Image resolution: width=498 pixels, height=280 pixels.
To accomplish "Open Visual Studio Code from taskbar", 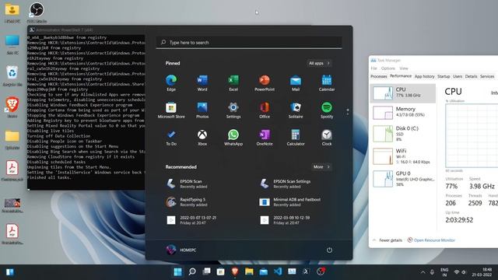I will point(278,271).
